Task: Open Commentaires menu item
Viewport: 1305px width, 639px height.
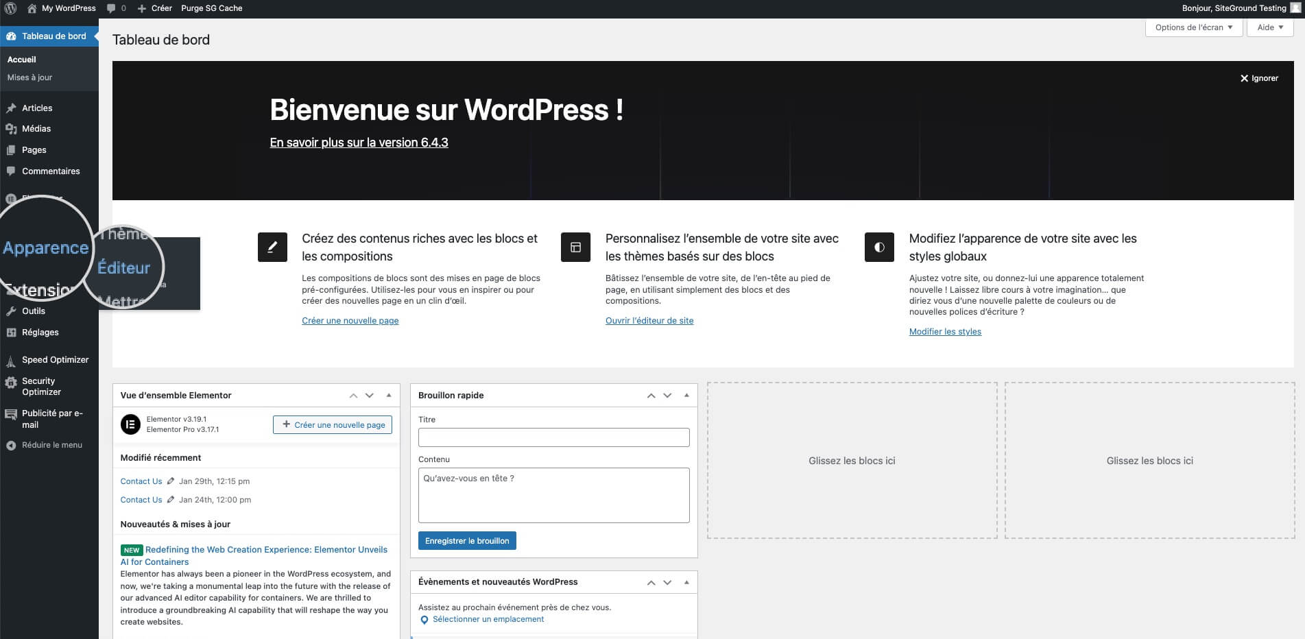Action: click(x=49, y=171)
